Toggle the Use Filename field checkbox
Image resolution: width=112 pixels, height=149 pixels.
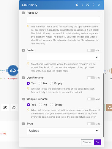(23, 78)
